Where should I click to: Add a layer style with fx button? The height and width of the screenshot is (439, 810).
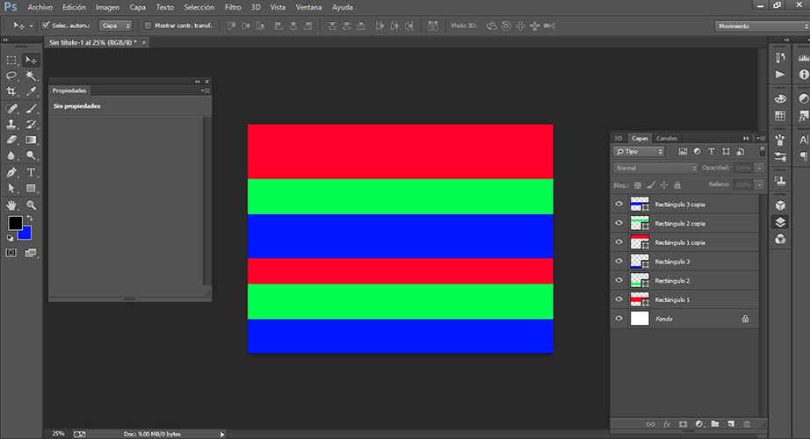[667, 424]
